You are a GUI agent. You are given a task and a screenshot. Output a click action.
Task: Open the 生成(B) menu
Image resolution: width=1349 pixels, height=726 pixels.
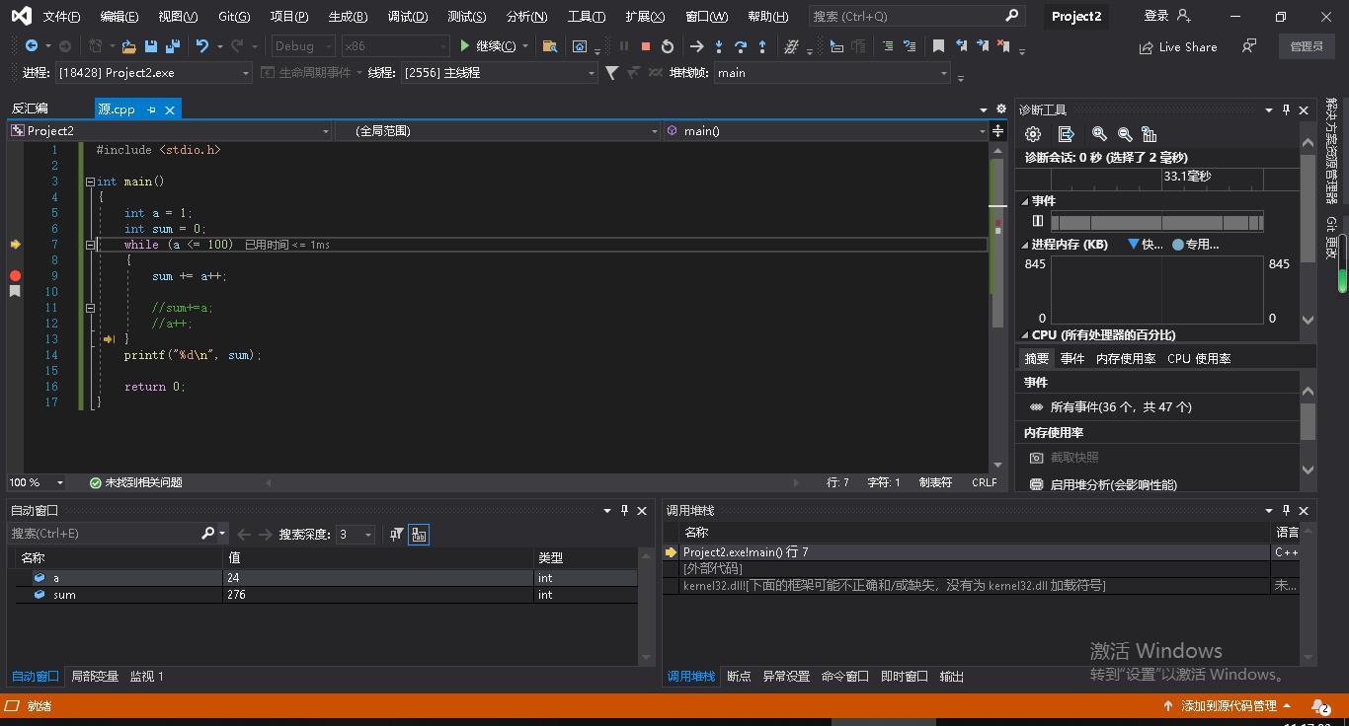tap(348, 17)
